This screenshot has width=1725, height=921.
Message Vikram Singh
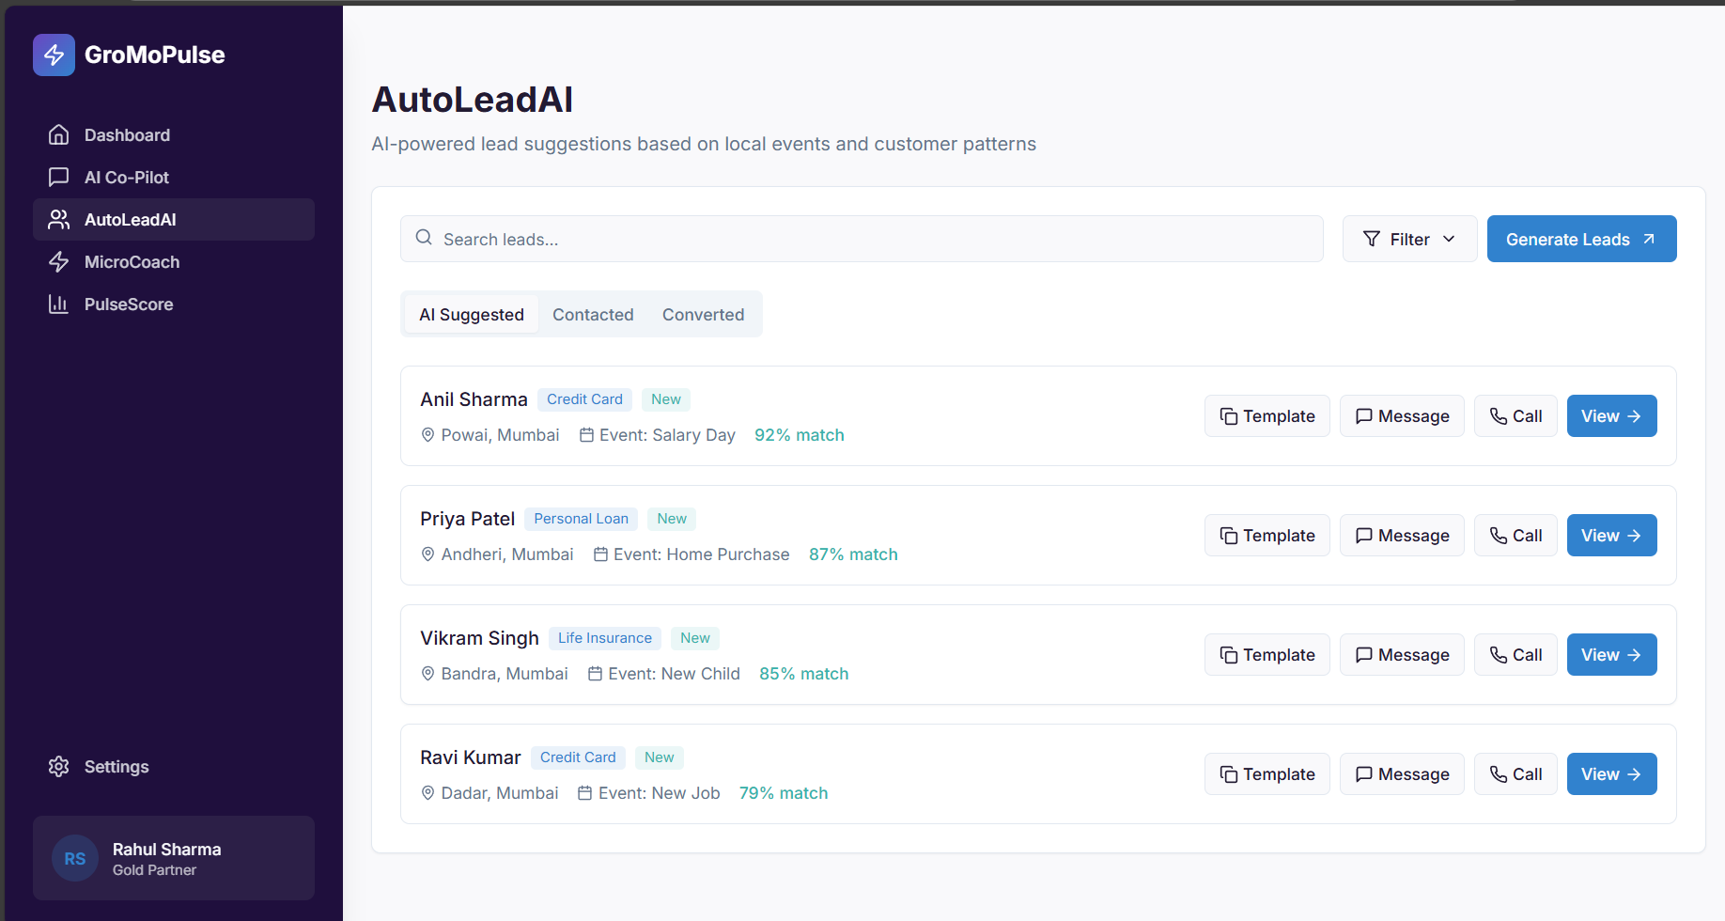tap(1402, 654)
